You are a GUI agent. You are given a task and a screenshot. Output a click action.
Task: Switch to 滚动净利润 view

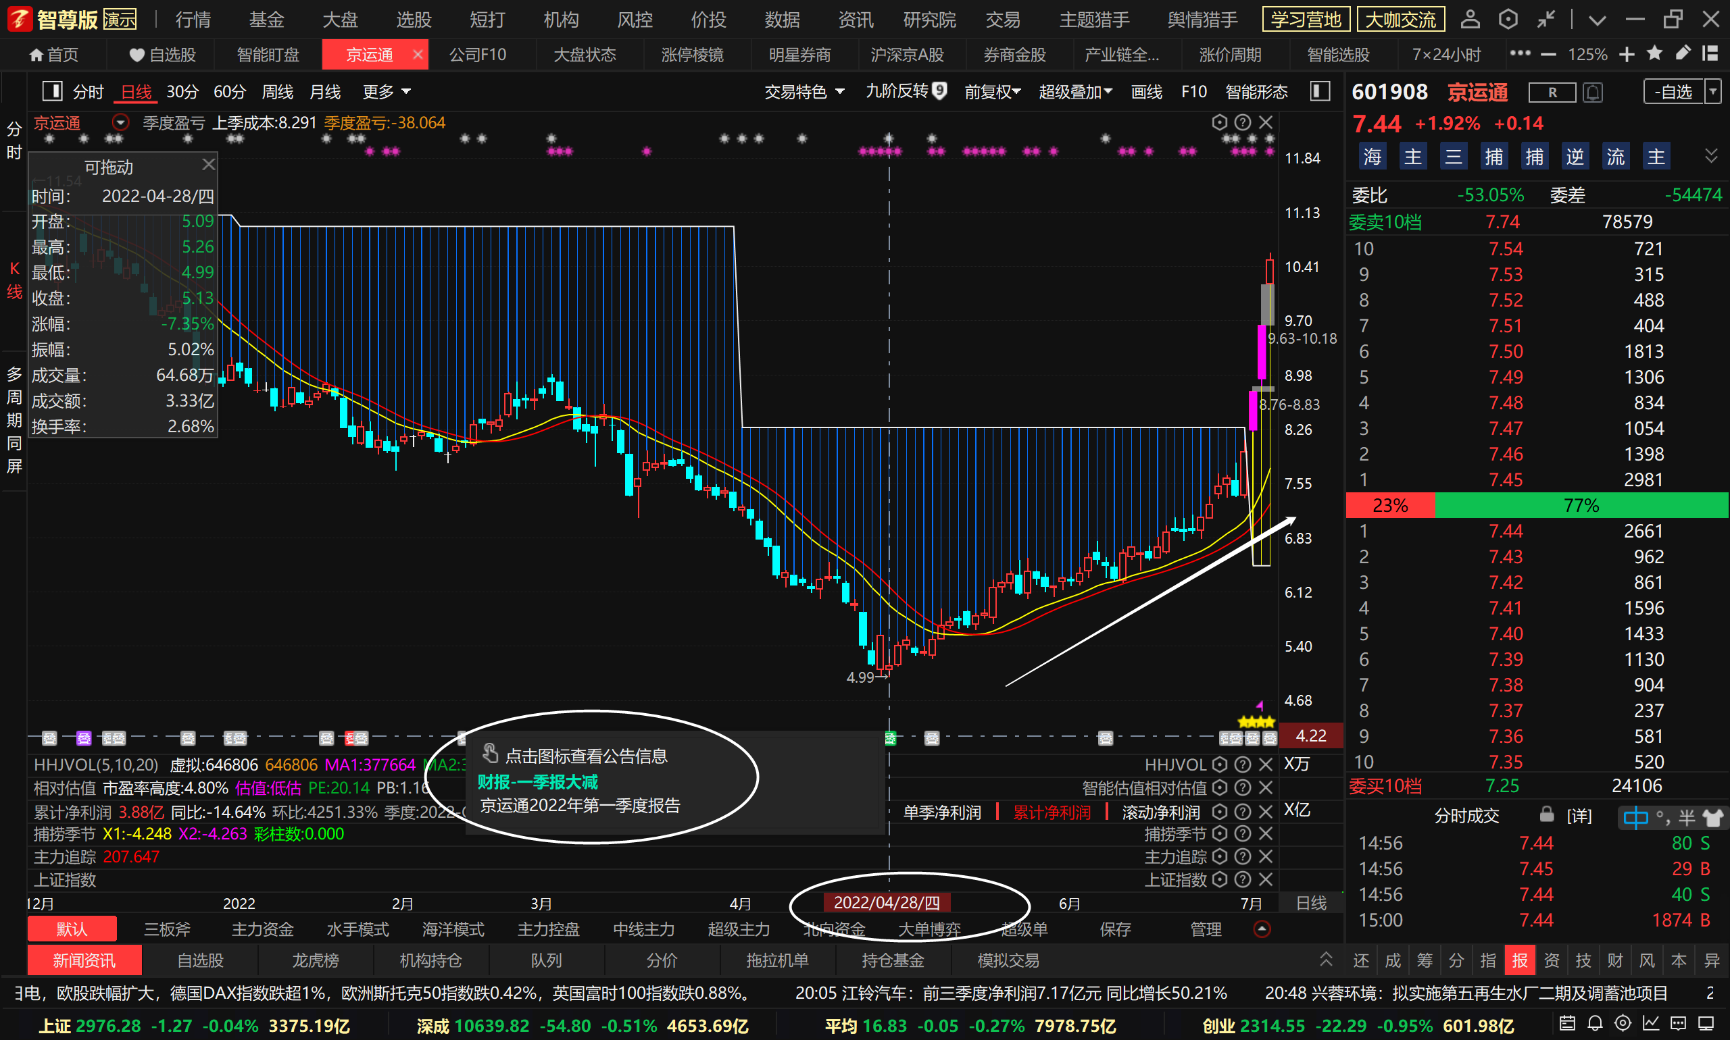point(1160,812)
